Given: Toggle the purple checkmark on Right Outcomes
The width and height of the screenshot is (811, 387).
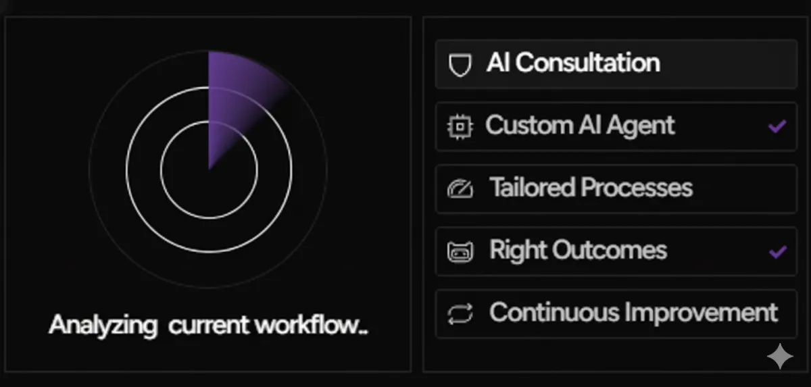Looking at the screenshot, I should pos(778,252).
